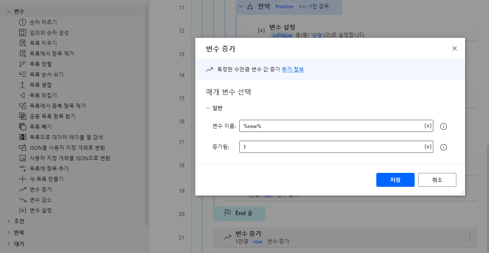Click line number 17 in the flow
The image size is (489, 253).
click(181, 142)
